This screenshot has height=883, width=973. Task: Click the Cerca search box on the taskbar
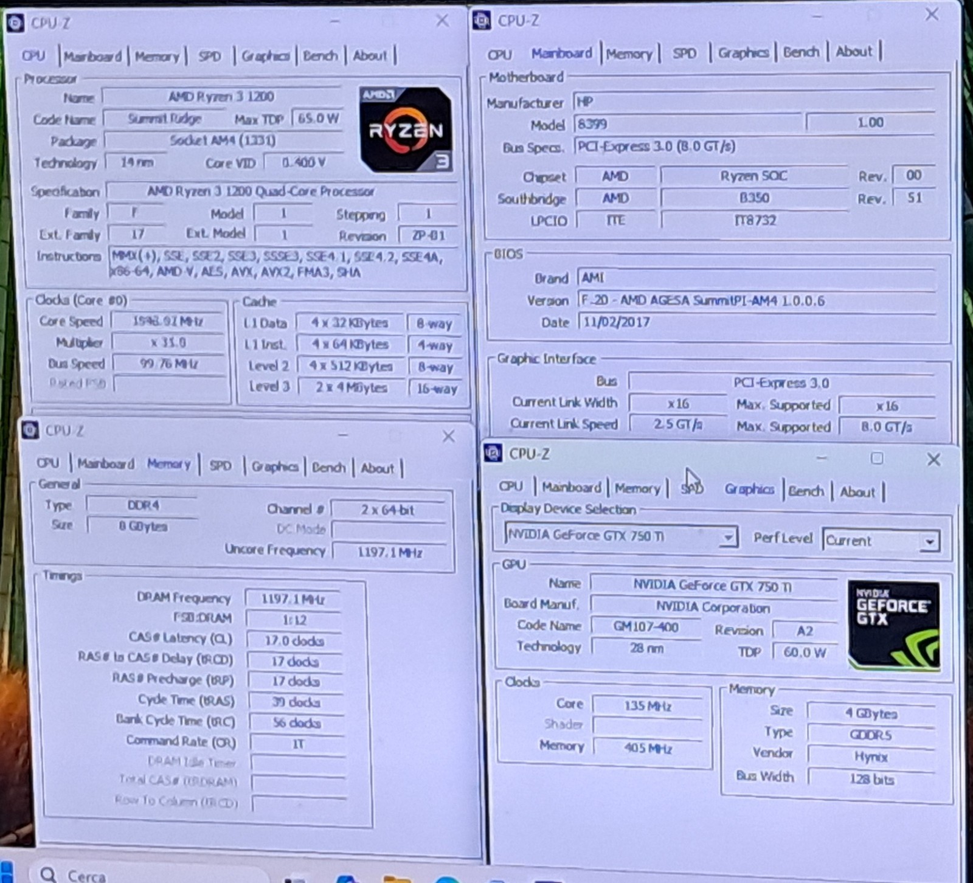coord(149,874)
